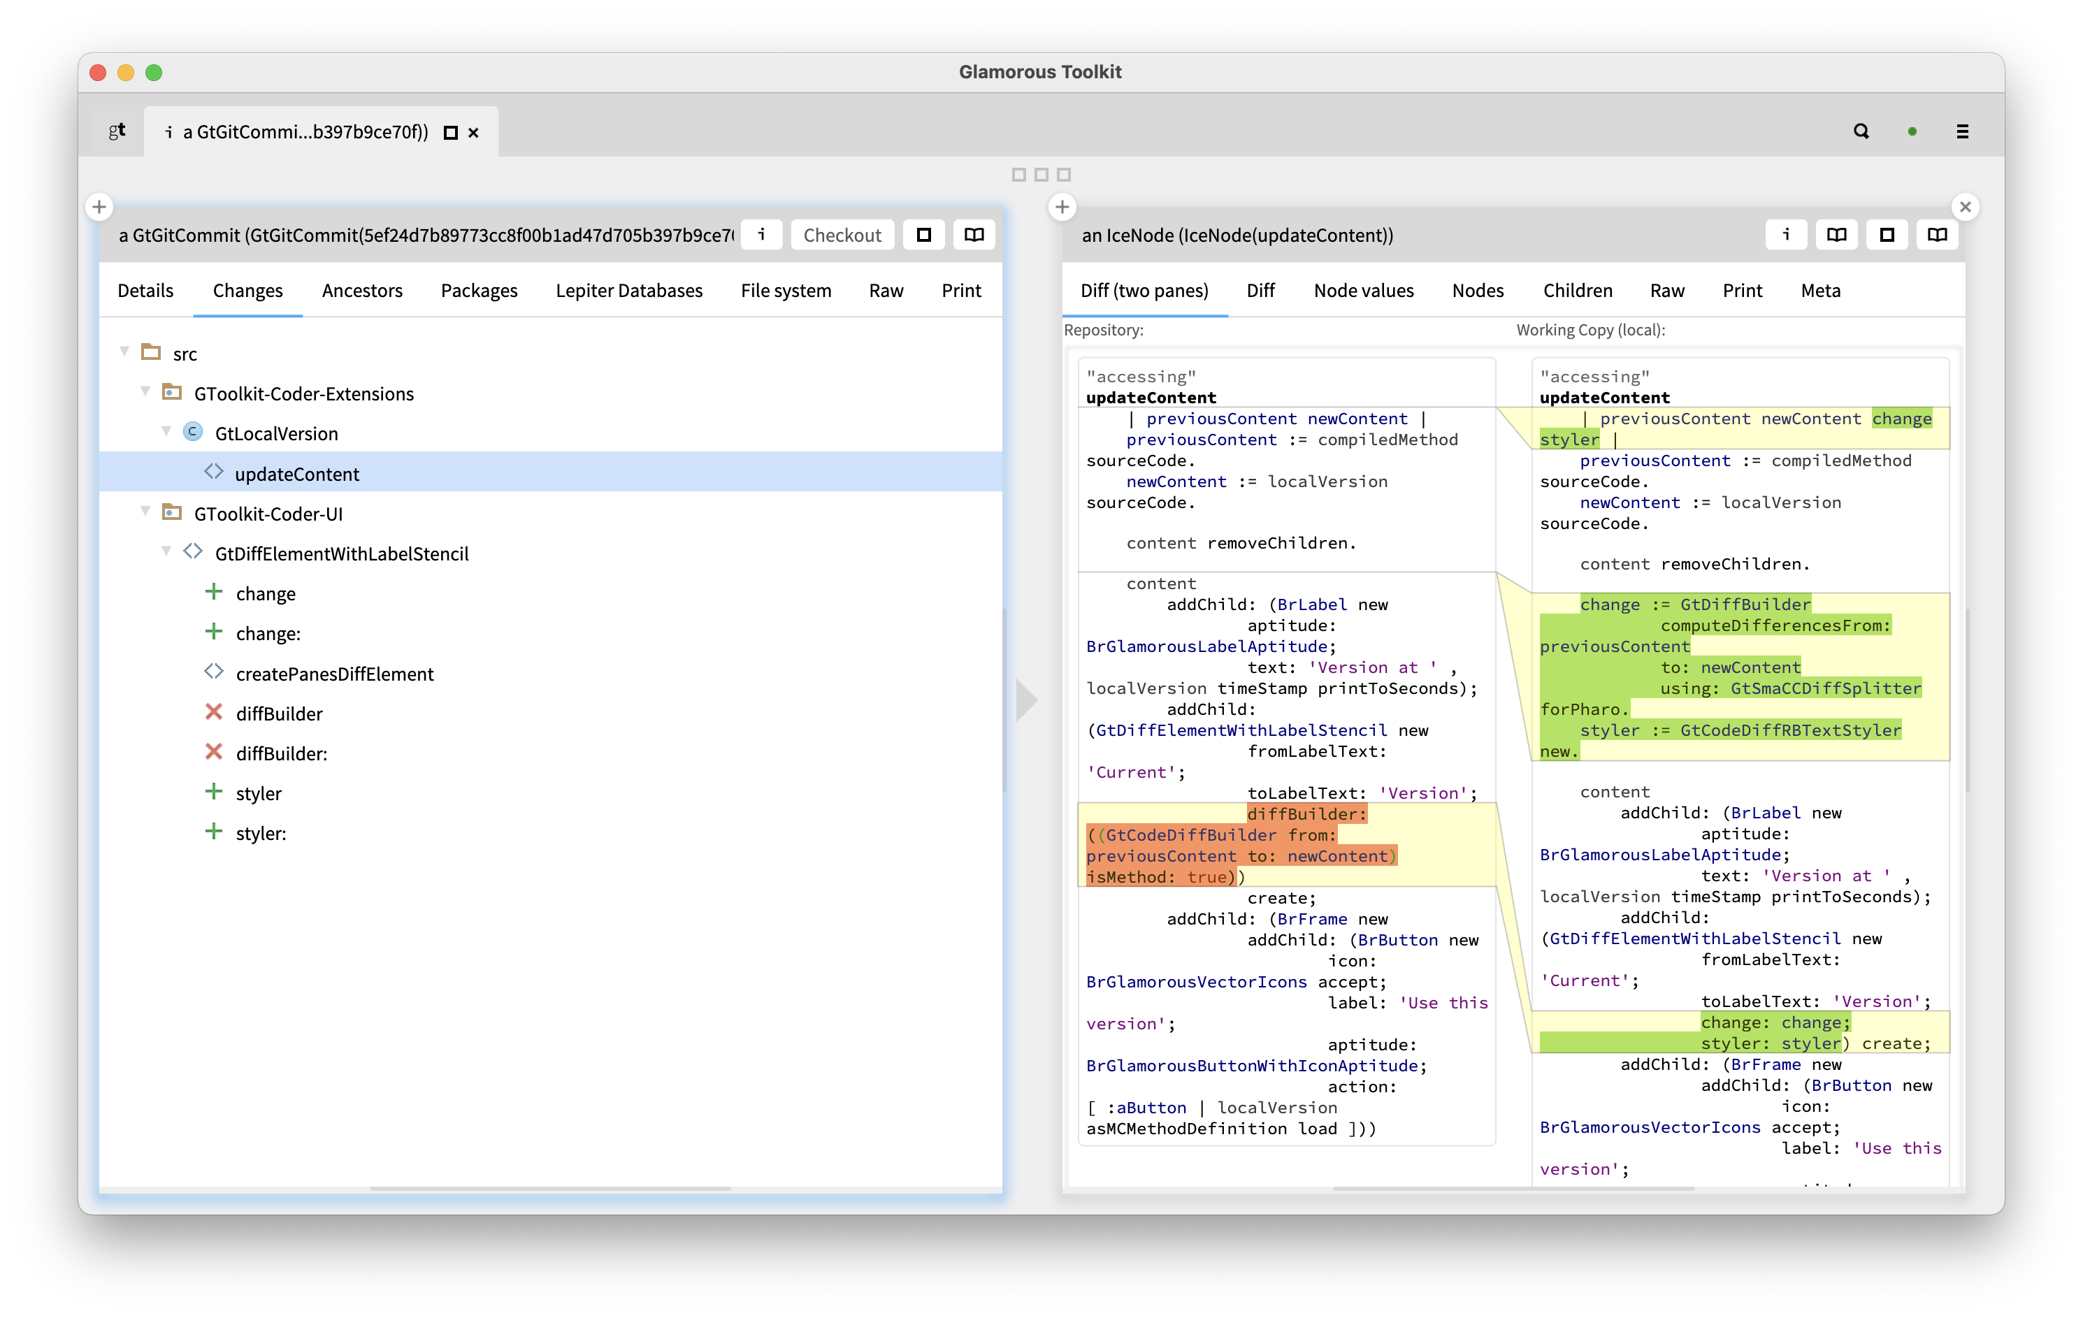This screenshot has width=2083, height=1318.
Task: Open the hamburger menu at top right
Action: tap(1962, 131)
